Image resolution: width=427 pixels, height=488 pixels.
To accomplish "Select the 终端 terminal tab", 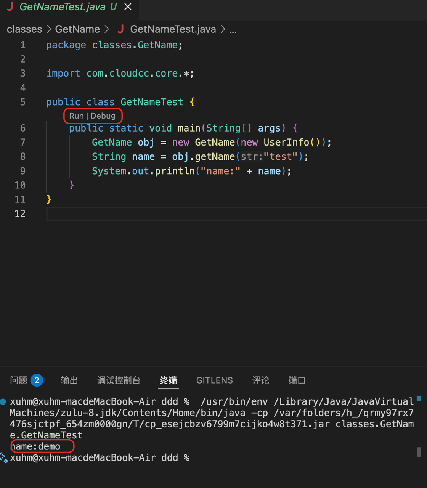I will coord(168,380).
